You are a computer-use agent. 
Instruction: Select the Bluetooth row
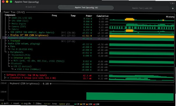[17, 64]
